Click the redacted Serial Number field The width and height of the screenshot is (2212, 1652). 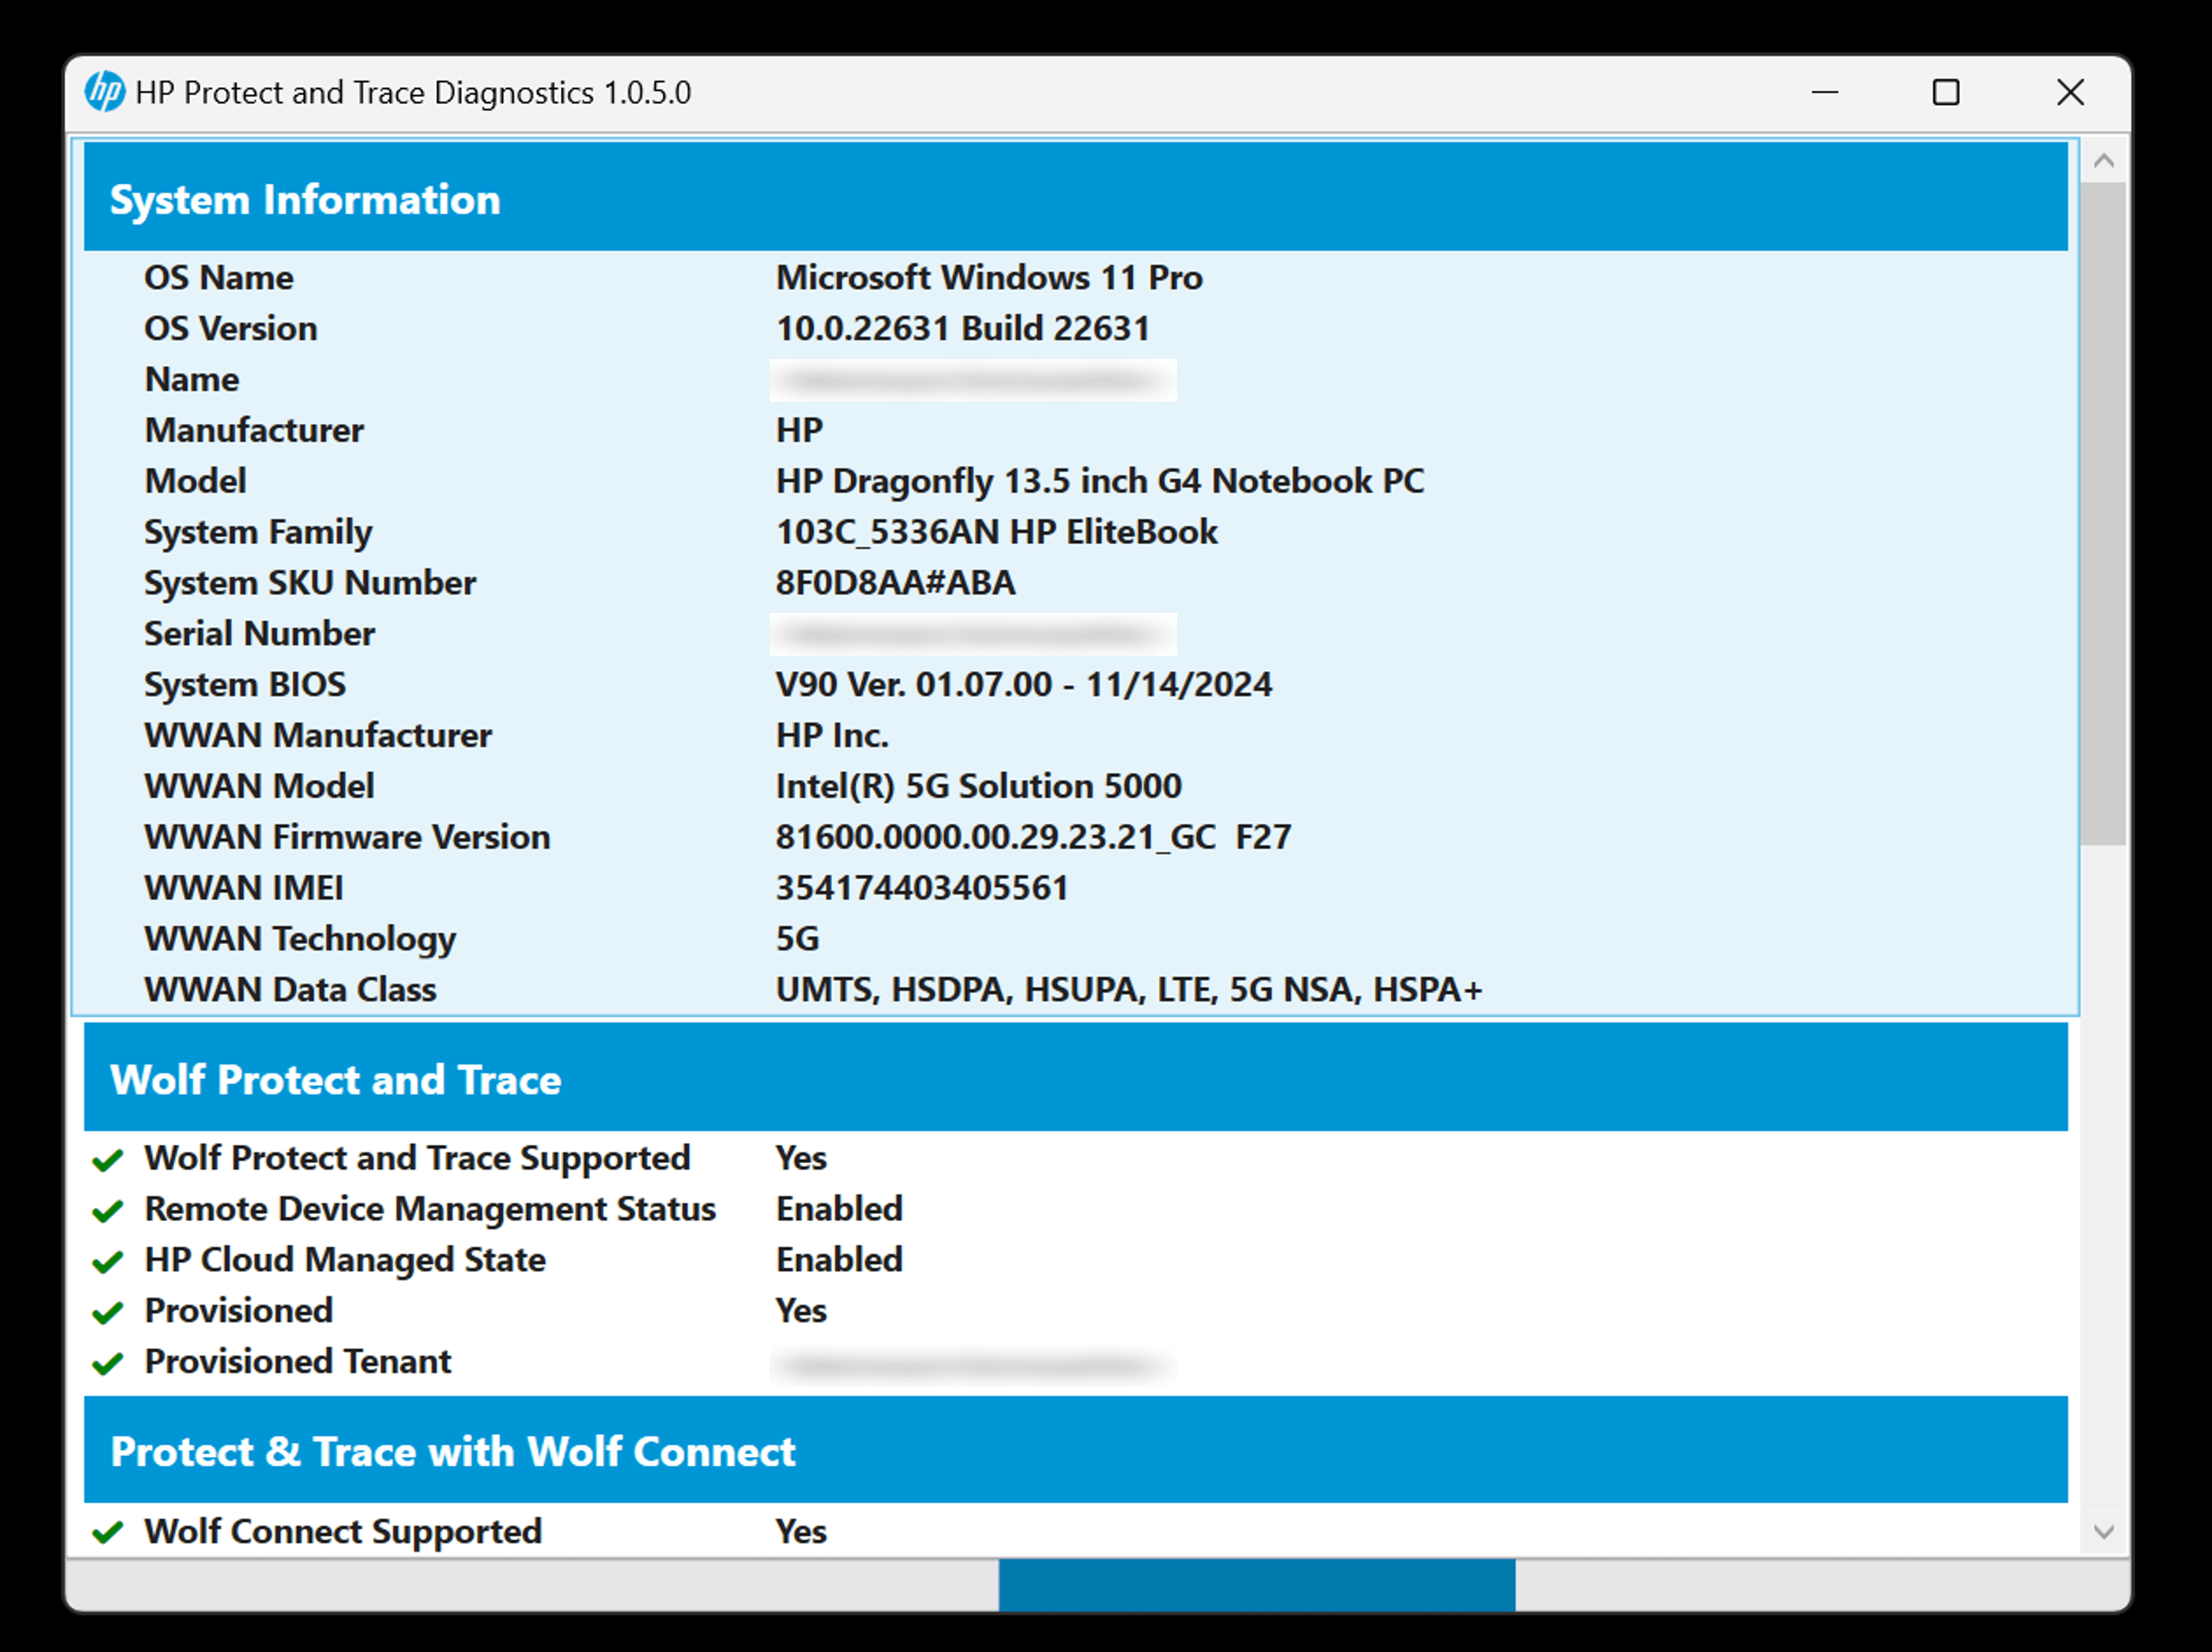coord(974,633)
